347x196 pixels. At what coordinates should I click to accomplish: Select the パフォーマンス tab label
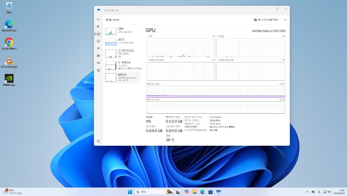(x=112, y=20)
